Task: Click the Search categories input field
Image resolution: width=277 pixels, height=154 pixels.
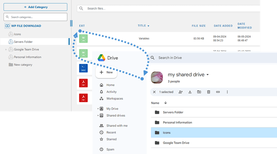Action: click(x=35, y=17)
